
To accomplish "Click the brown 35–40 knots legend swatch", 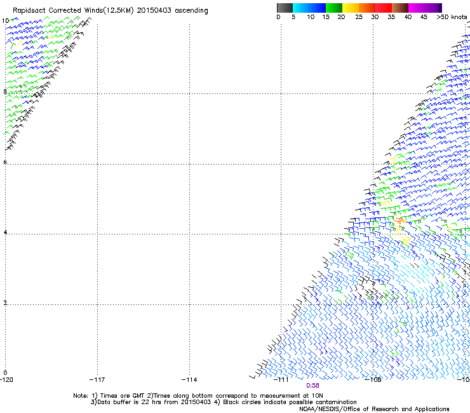I will point(400,8).
